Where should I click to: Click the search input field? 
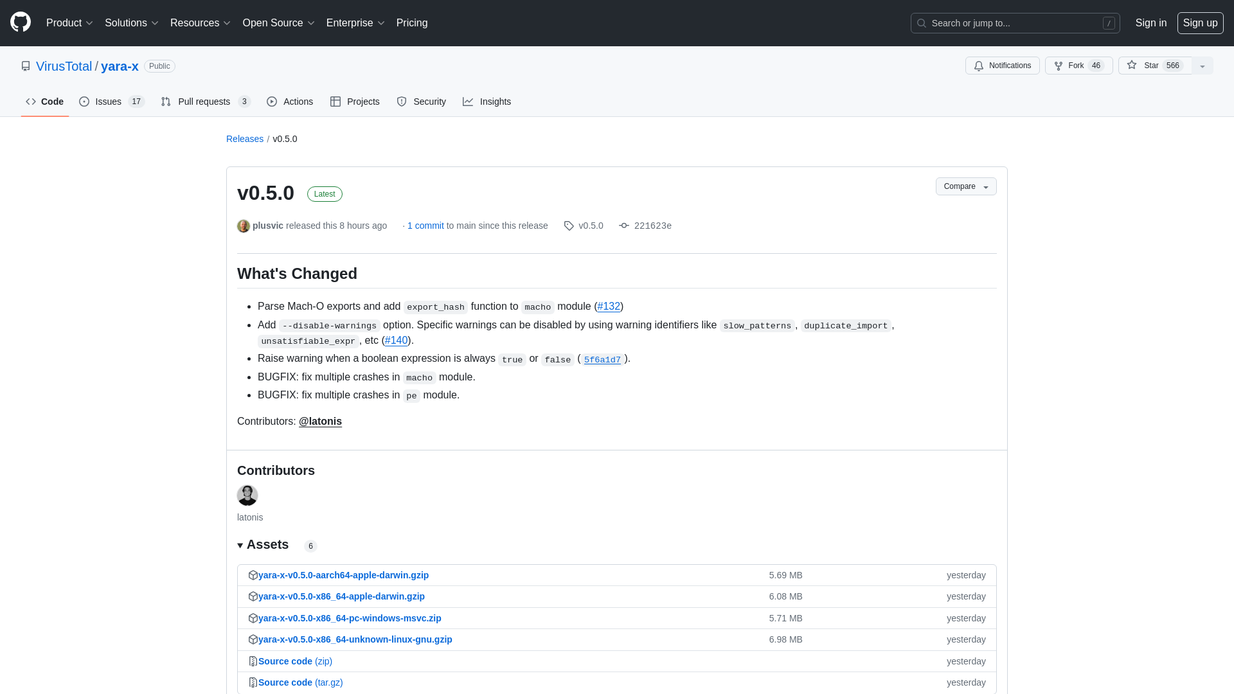[x=1014, y=23]
